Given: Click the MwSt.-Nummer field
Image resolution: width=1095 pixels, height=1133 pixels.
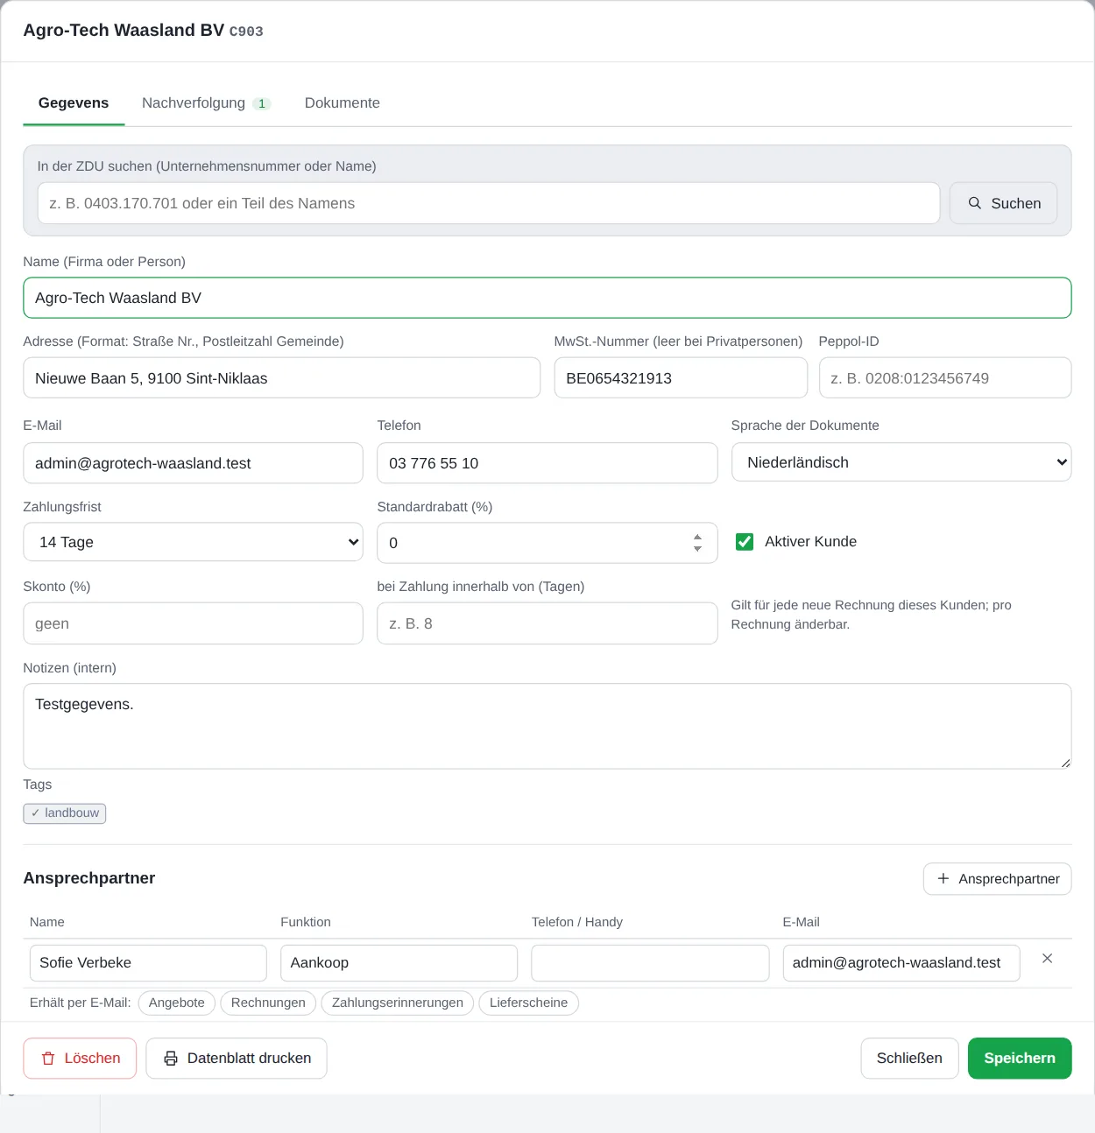Looking at the screenshot, I should click(681, 378).
